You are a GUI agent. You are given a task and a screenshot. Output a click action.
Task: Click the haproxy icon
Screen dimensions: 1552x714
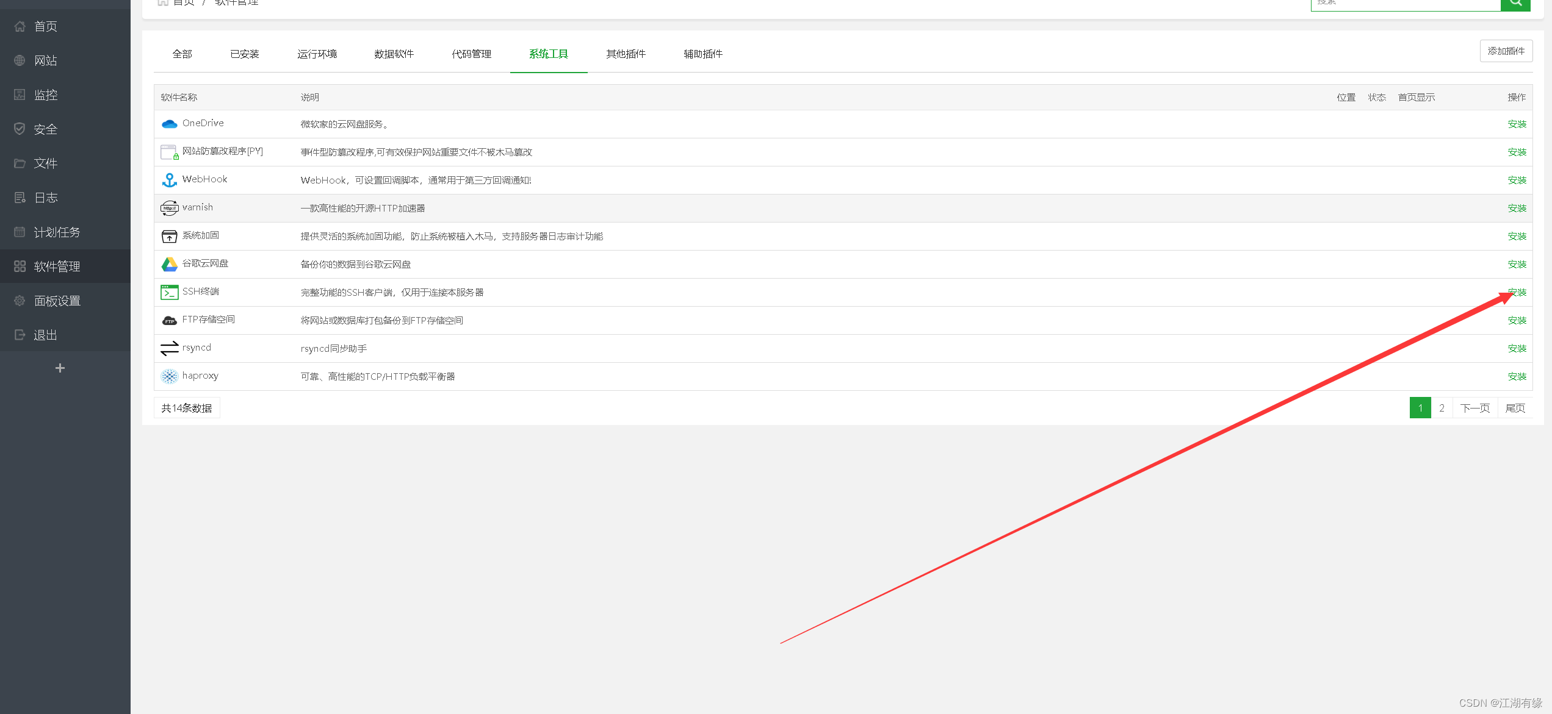click(x=169, y=376)
